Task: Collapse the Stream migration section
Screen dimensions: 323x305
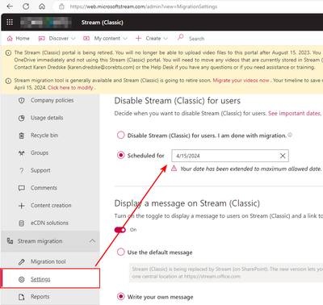Action: point(92,240)
